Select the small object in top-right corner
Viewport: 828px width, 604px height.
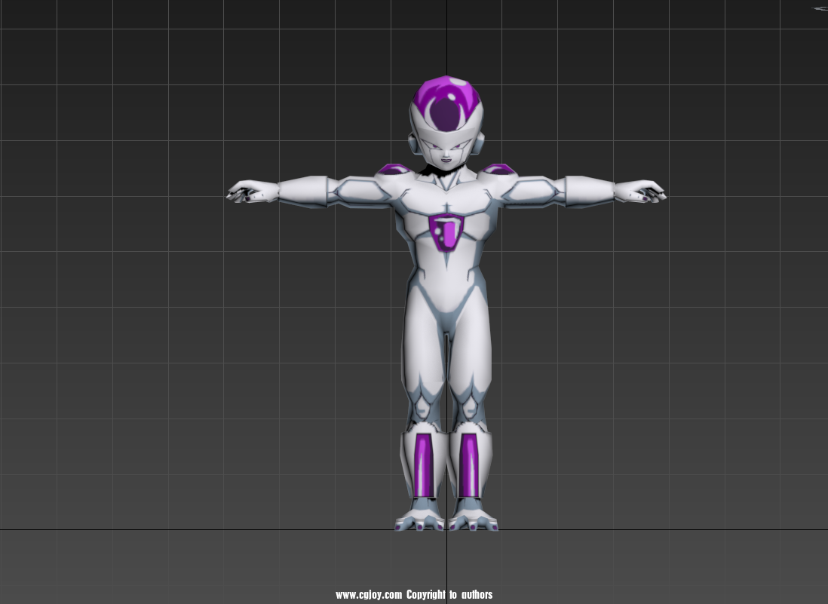(x=820, y=8)
